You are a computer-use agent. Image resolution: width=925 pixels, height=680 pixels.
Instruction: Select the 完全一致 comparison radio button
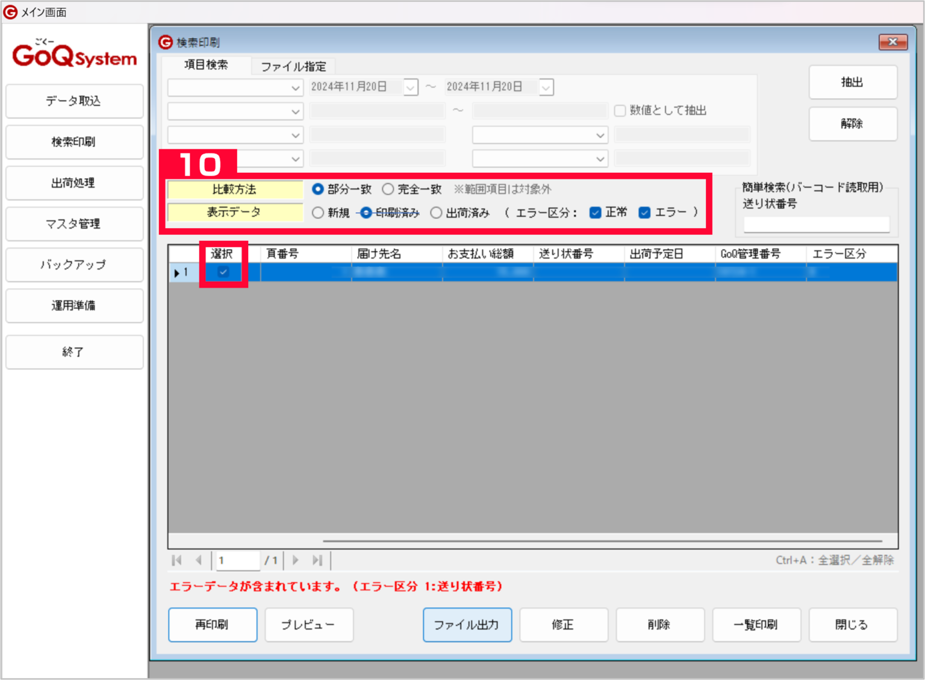[x=388, y=188]
